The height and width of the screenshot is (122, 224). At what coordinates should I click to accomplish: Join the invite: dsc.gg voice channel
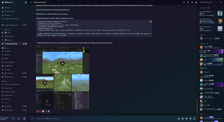pos(14,25)
